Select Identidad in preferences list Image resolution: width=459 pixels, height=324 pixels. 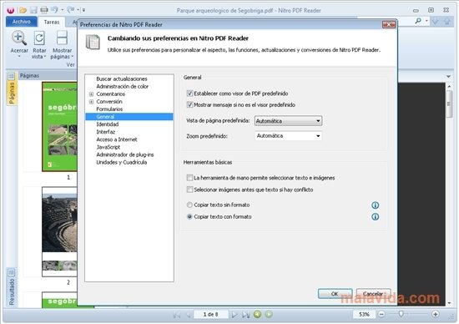(107, 124)
